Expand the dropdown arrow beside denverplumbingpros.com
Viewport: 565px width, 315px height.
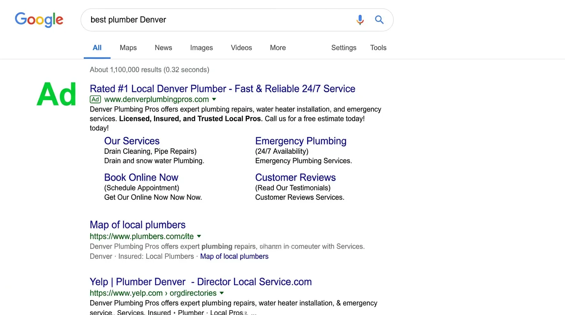click(x=214, y=99)
